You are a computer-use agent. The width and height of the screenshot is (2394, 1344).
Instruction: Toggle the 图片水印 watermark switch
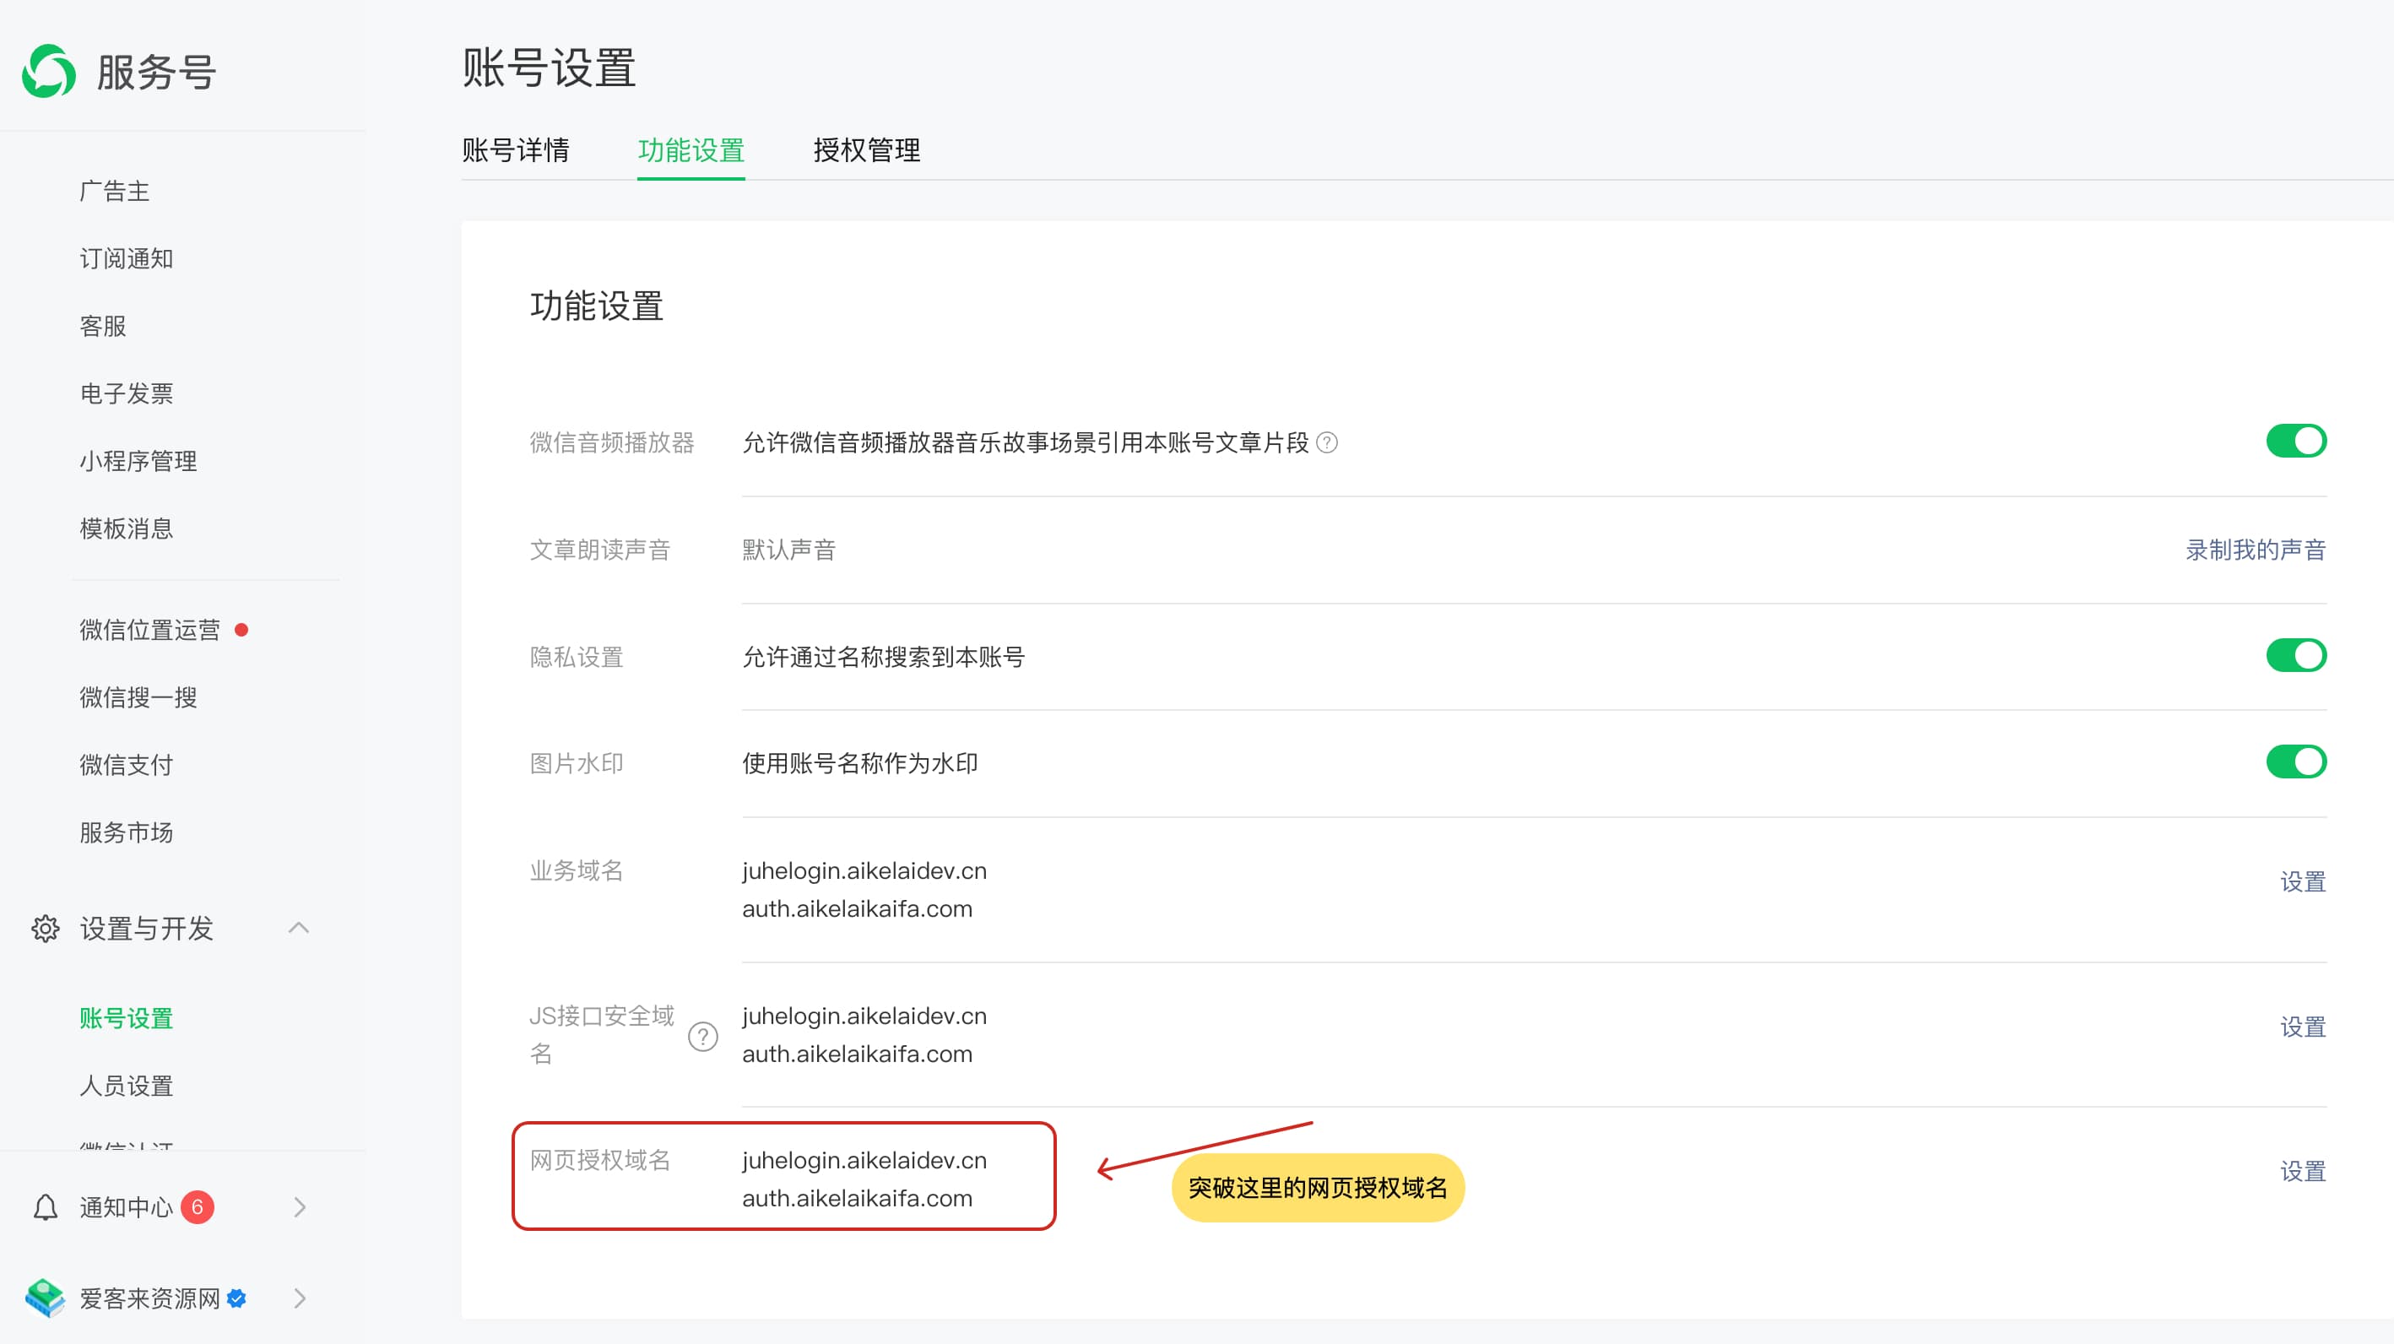(x=2295, y=761)
